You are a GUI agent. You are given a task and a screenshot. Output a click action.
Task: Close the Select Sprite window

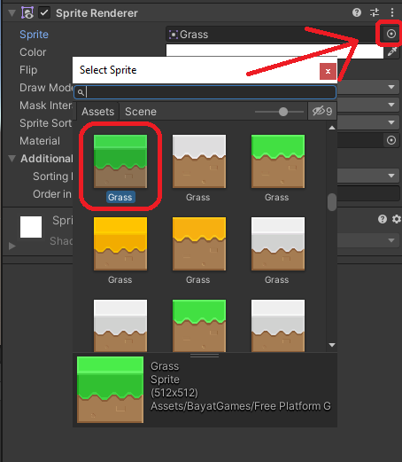tap(328, 71)
